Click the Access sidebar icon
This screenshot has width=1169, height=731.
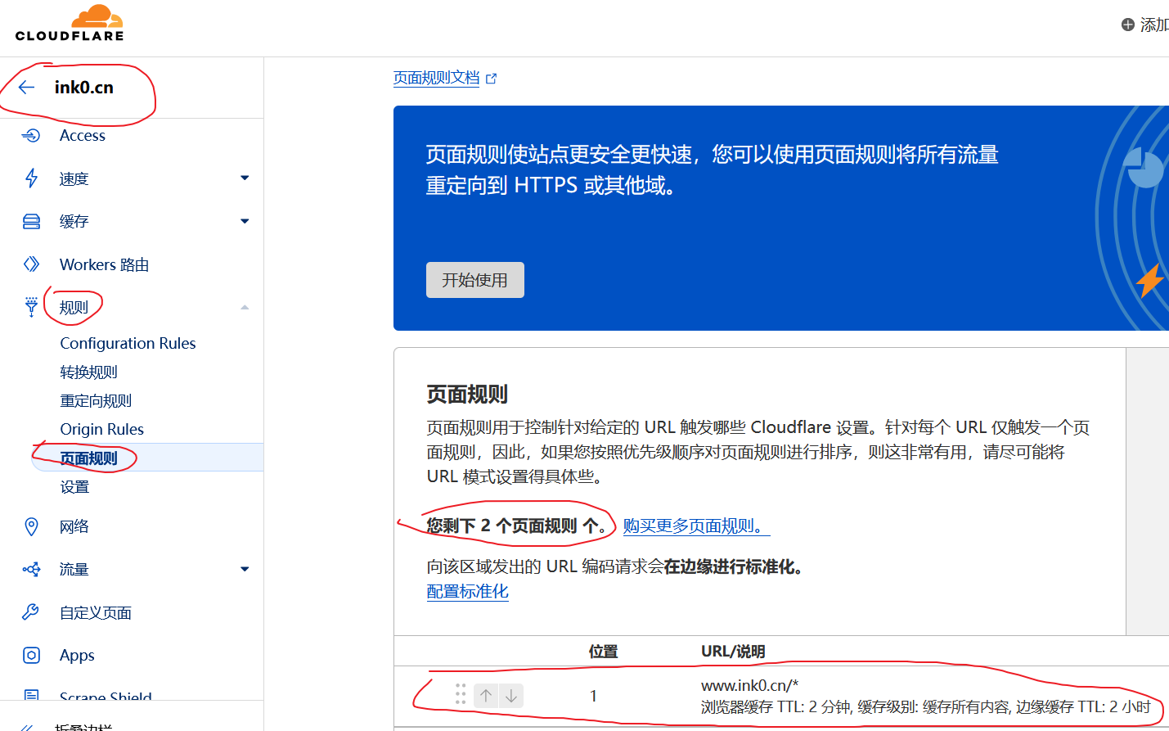tap(31, 135)
